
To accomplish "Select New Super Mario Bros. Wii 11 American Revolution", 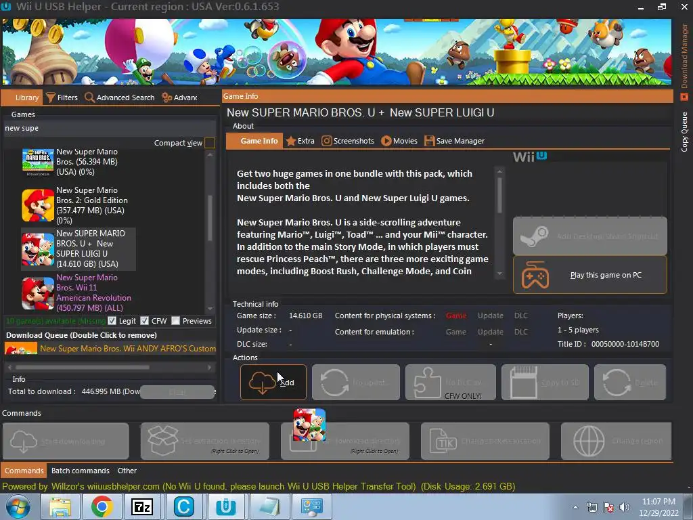I will [x=79, y=292].
